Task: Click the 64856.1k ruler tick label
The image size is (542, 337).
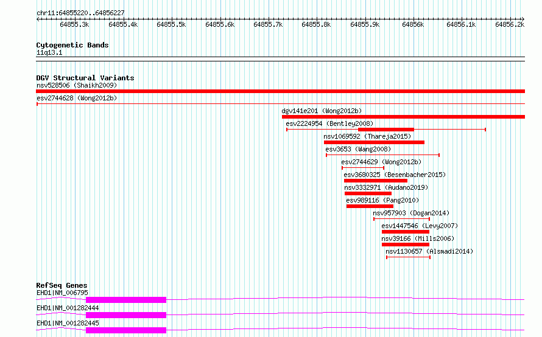Action: click(x=461, y=24)
